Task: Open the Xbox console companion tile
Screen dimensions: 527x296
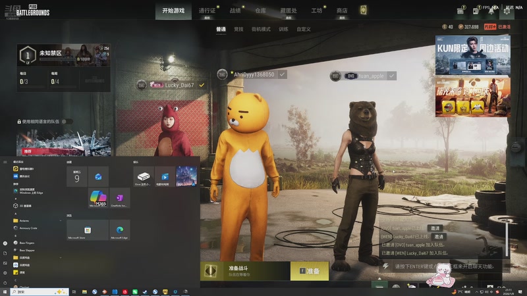Action: pos(144,176)
